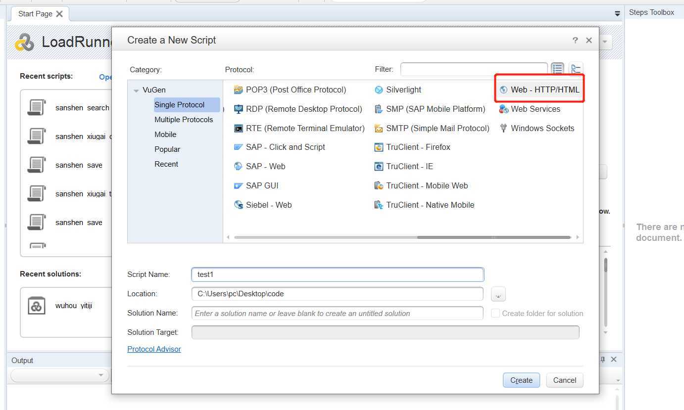Image resolution: width=684 pixels, height=410 pixels.
Task: Select Web - HTTP/HTML protocol icon
Action: (504, 90)
